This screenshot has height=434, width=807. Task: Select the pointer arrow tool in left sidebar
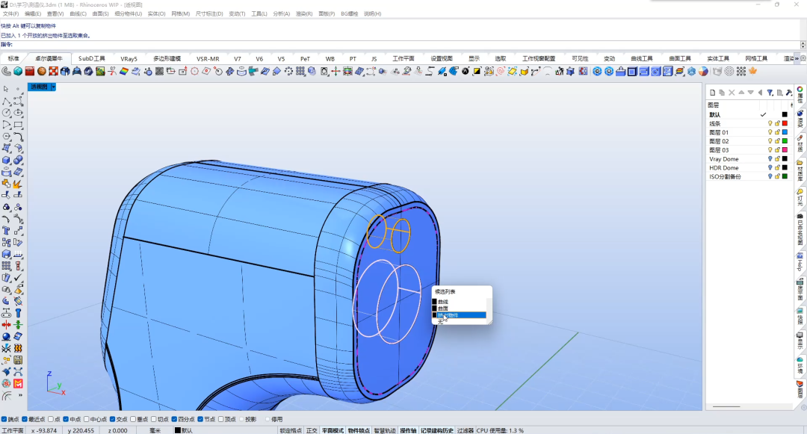click(6, 89)
